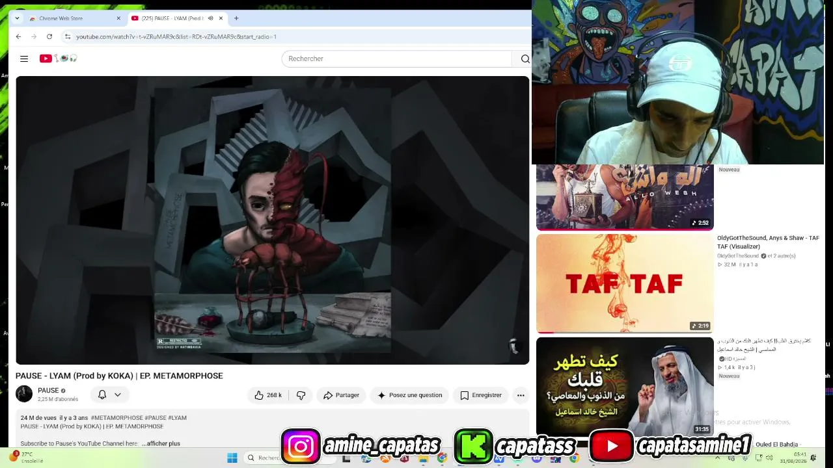Reload the current YouTube page
Image resolution: width=833 pixels, height=468 pixels.
pos(49,36)
